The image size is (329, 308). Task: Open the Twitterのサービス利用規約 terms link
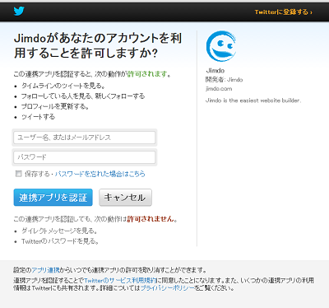pos(120,281)
